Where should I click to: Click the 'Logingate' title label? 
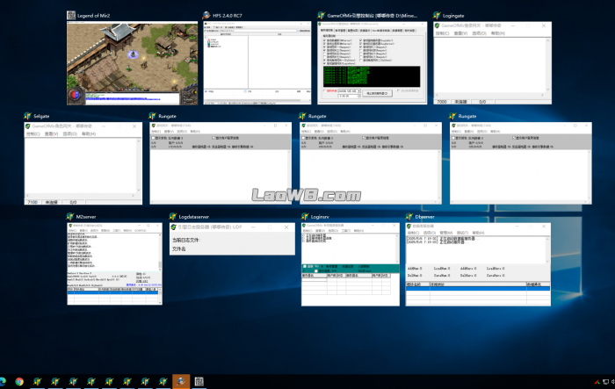click(x=453, y=16)
